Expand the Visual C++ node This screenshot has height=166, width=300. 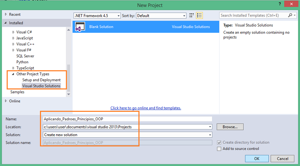point(13,44)
